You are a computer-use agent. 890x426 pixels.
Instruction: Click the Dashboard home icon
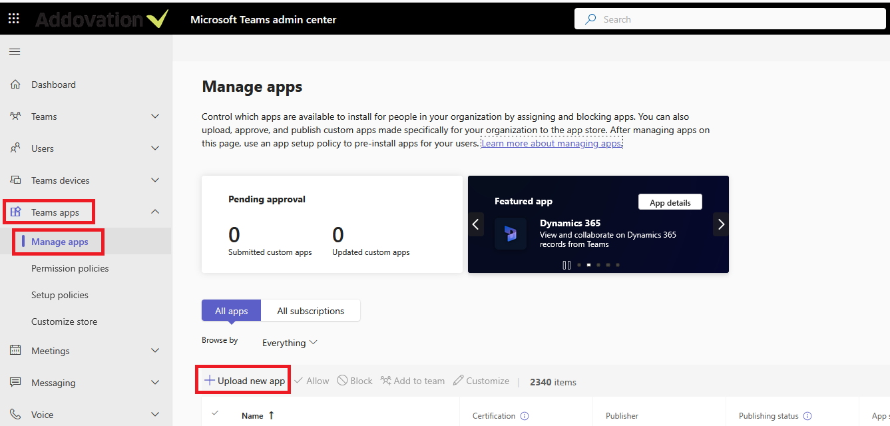pyautogui.click(x=16, y=85)
